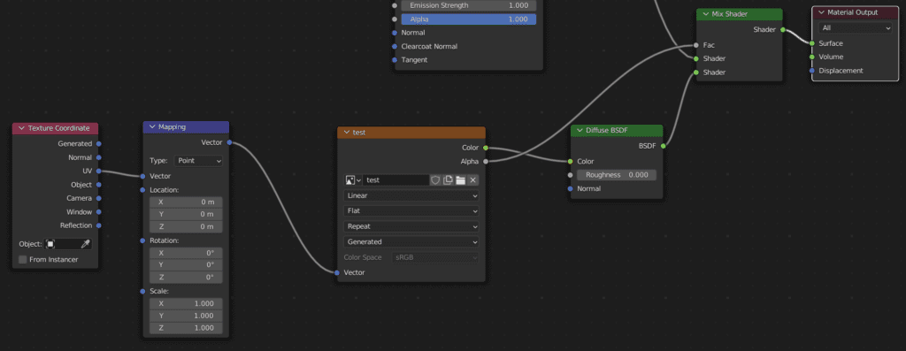The height and width of the screenshot is (351, 906).
Task: Enable the From Instancer checkbox
Action: (x=22, y=259)
